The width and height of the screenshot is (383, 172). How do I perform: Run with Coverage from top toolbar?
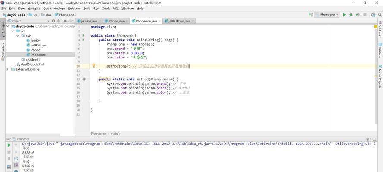[x=358, y=15]
